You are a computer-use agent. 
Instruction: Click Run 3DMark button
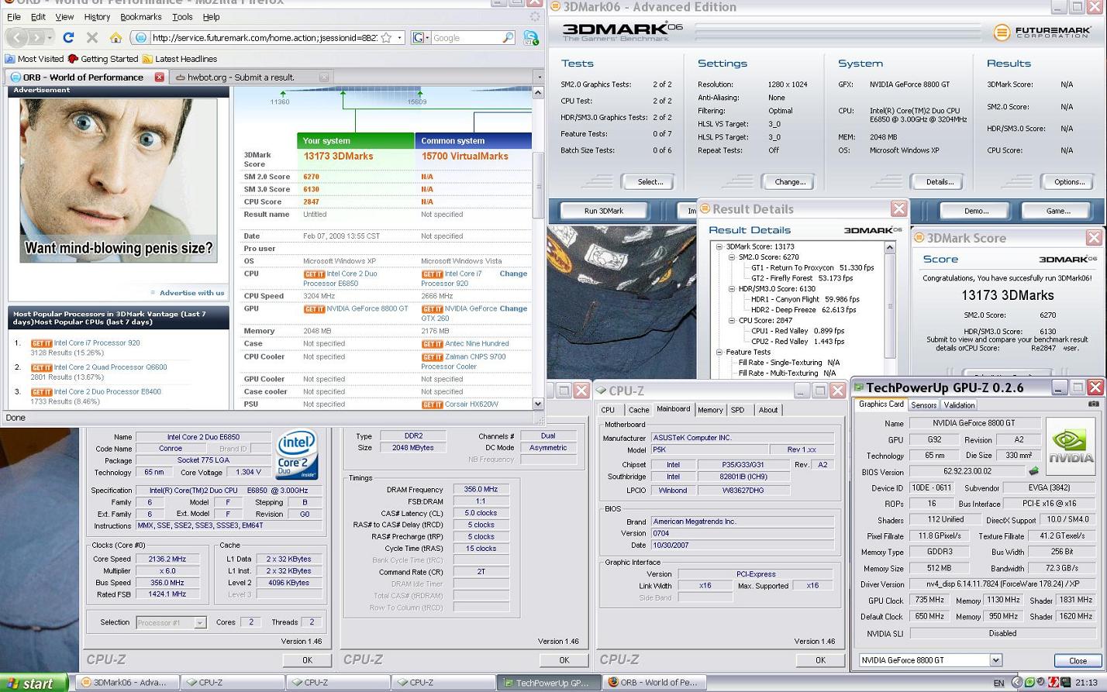tap(604, 211)
